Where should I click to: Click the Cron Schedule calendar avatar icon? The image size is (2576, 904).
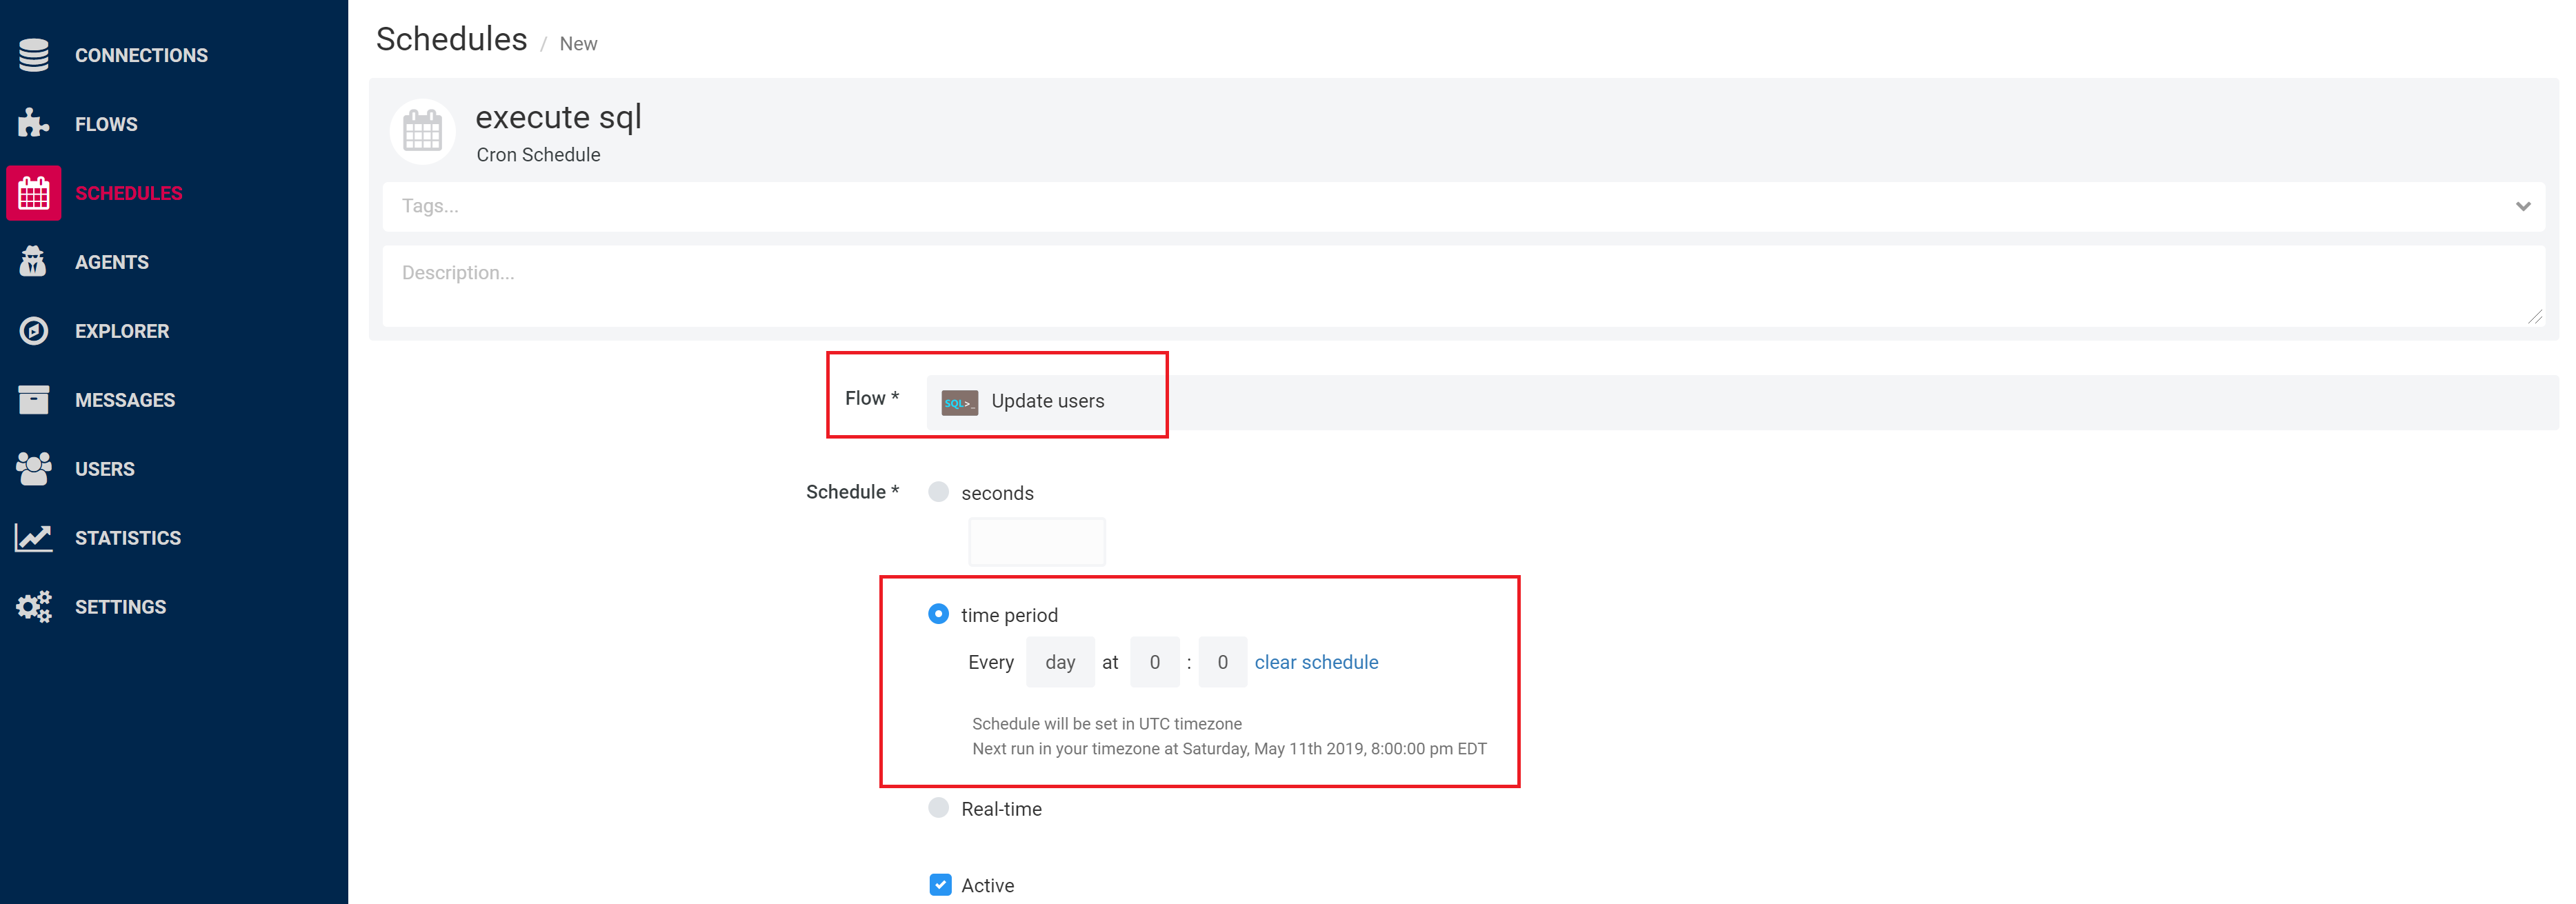(422, 131)
